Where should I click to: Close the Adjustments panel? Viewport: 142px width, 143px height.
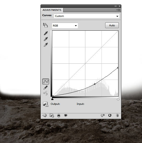coord(120,6)
